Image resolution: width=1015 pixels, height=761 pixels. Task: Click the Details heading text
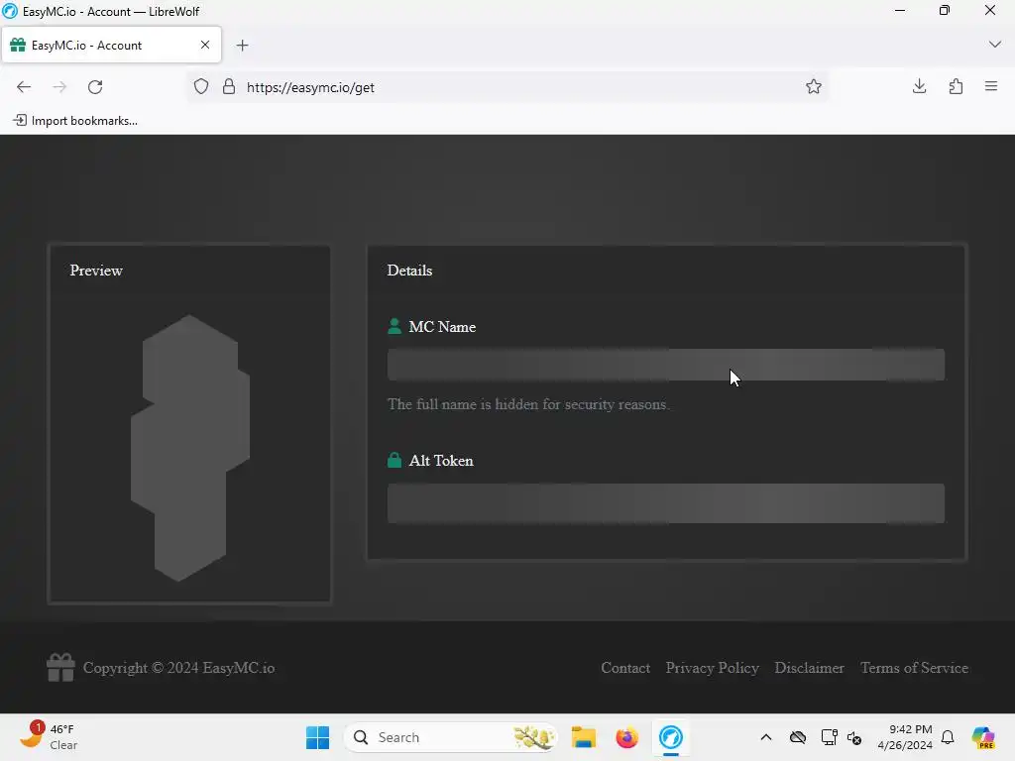[409, 271]
